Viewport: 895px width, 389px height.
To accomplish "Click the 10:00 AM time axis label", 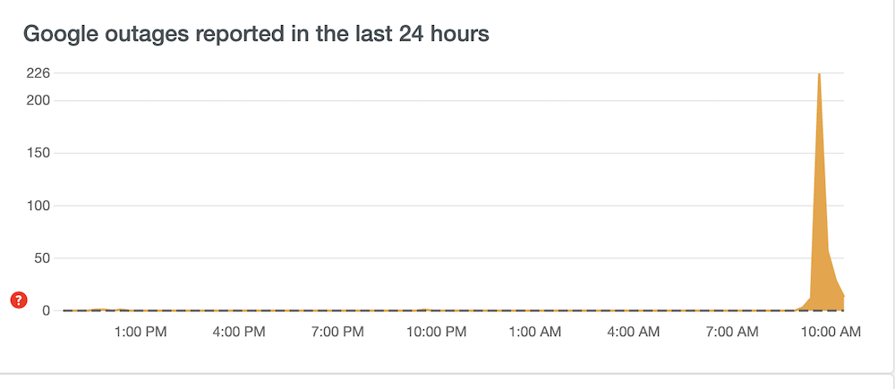I will (831, 332).
